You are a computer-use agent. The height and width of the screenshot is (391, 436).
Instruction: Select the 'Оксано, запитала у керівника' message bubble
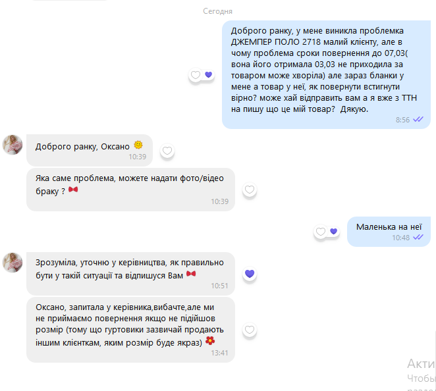[x=130, y=330]
